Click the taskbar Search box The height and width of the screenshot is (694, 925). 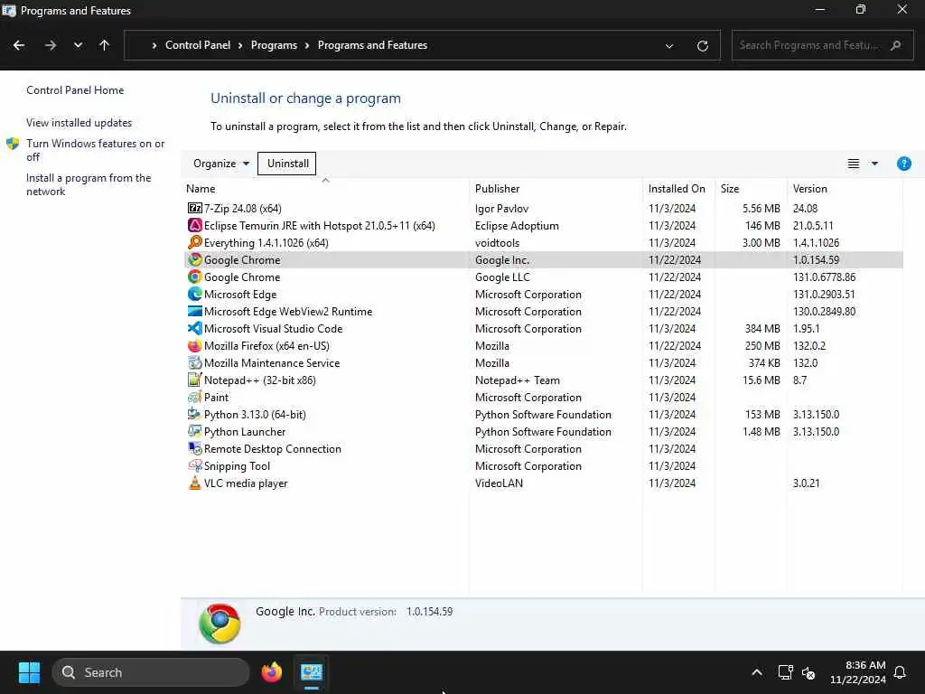[151, 672]
